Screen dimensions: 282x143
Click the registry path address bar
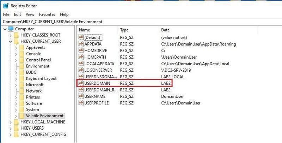pos(141,22)
